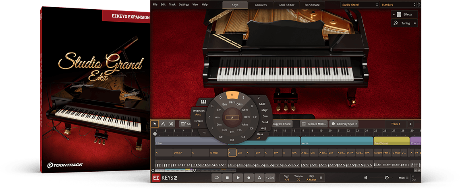Select the arrow pointer tool
460x189 pixels.
[x=155, y=124]
